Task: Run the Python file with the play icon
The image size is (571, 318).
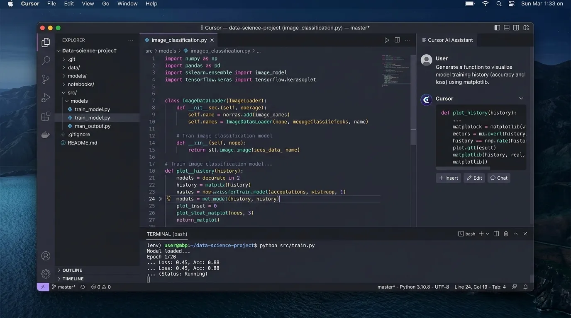Action: pos(387,40)
